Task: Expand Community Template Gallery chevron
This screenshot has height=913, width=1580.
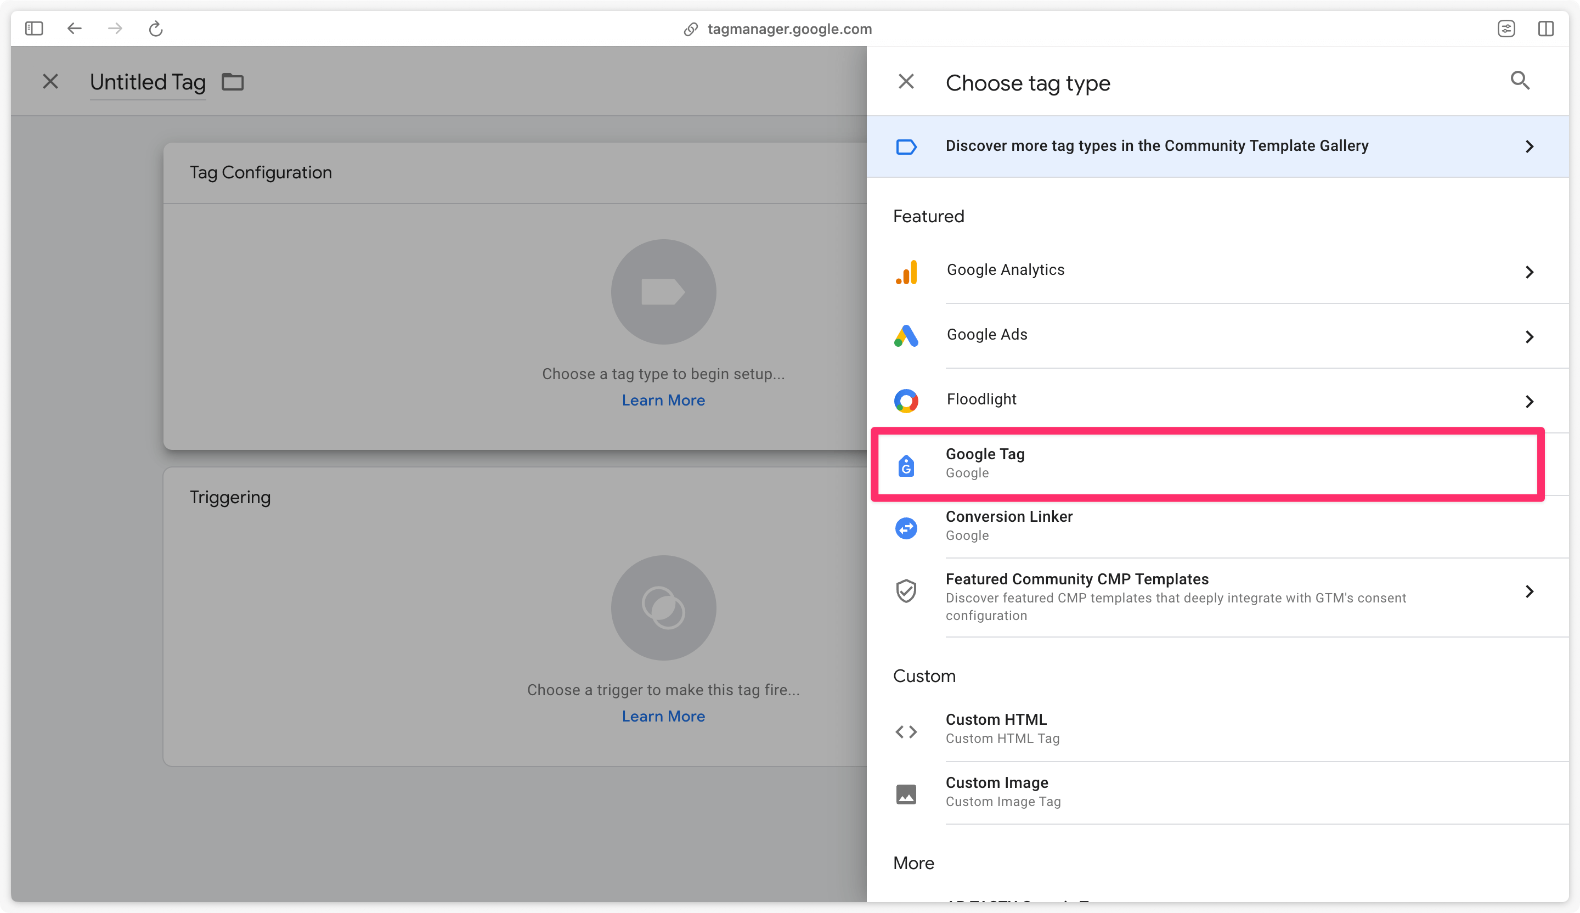Action: [1529, 146]
